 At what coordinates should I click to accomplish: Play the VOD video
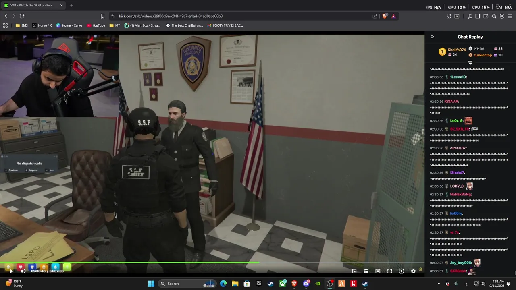(11, 271)
